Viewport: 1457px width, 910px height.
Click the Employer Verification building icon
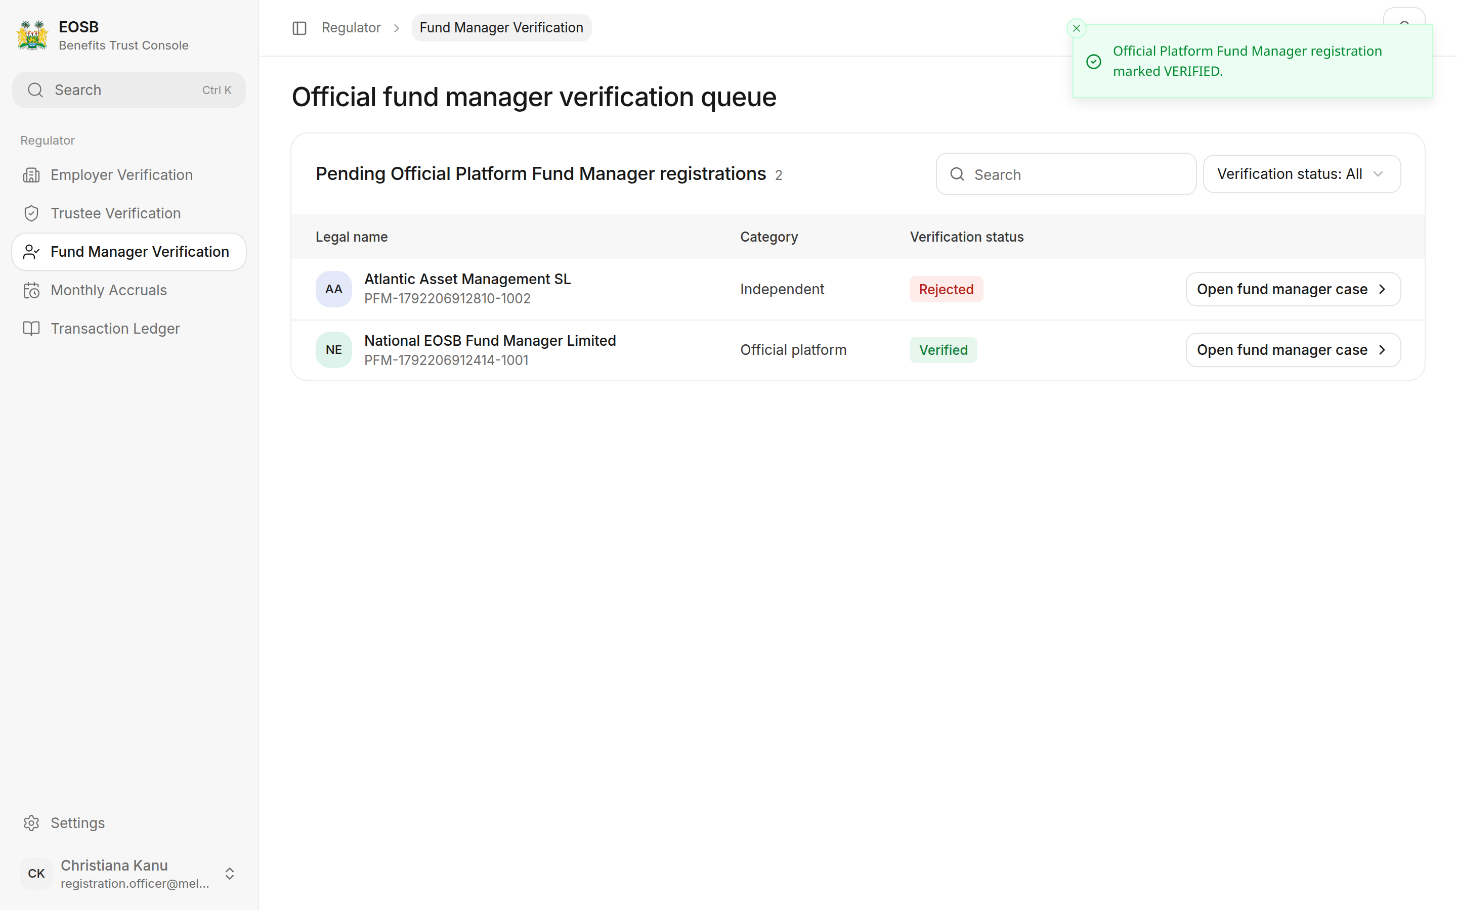coord(31,175)
